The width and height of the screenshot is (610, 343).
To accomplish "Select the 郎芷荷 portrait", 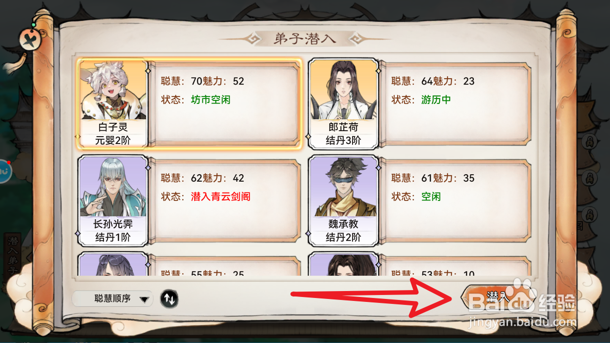I will 343,103.
